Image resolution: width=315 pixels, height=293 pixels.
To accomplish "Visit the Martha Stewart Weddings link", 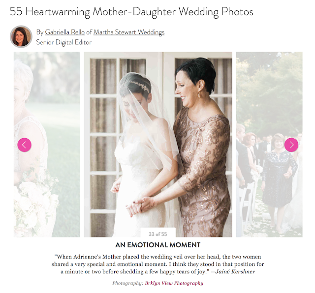I will (x=129, y=32).
